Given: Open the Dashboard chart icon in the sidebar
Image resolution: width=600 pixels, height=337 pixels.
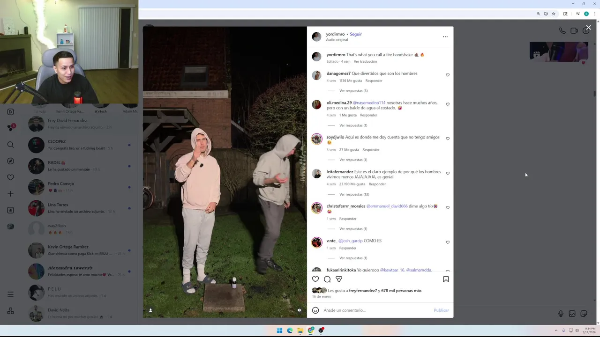Looking at the screenshot, I should [x=10, y=210].
